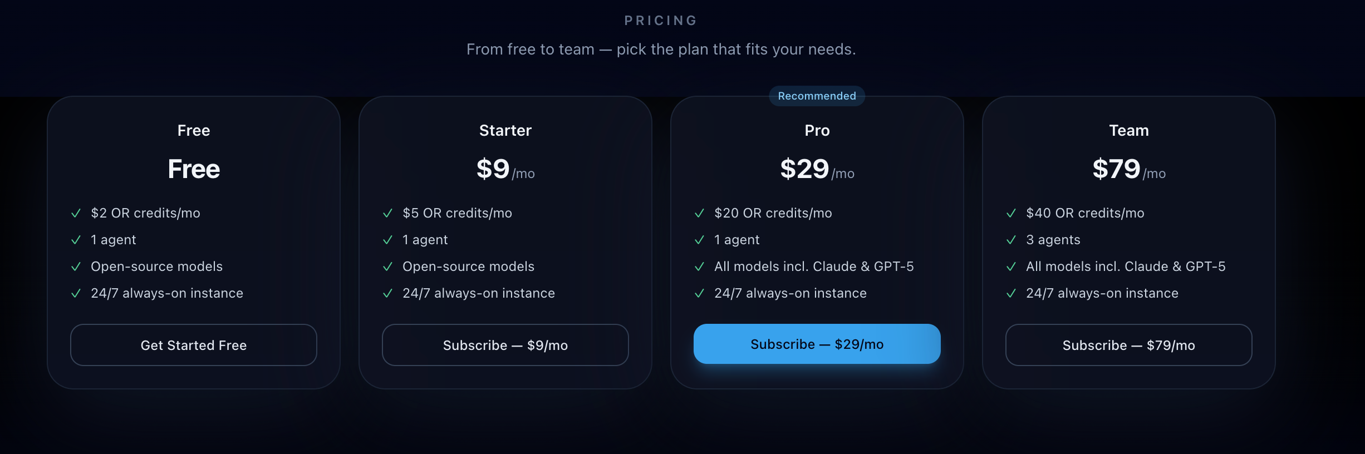Click checkmark next to $5 OR credits/mo
The height and width of the screenshot is (454, 1365).
(x=388, y=213)
